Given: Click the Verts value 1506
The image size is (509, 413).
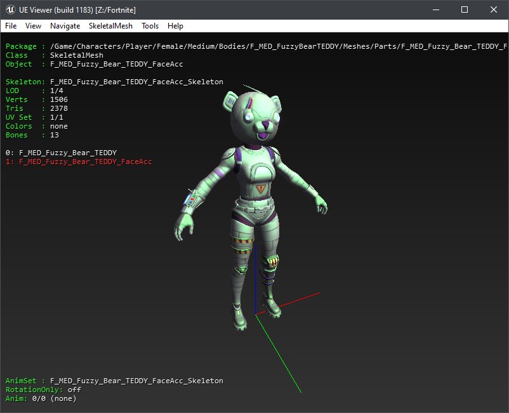Looking at the screenshot, I should (x=59, y=99).
